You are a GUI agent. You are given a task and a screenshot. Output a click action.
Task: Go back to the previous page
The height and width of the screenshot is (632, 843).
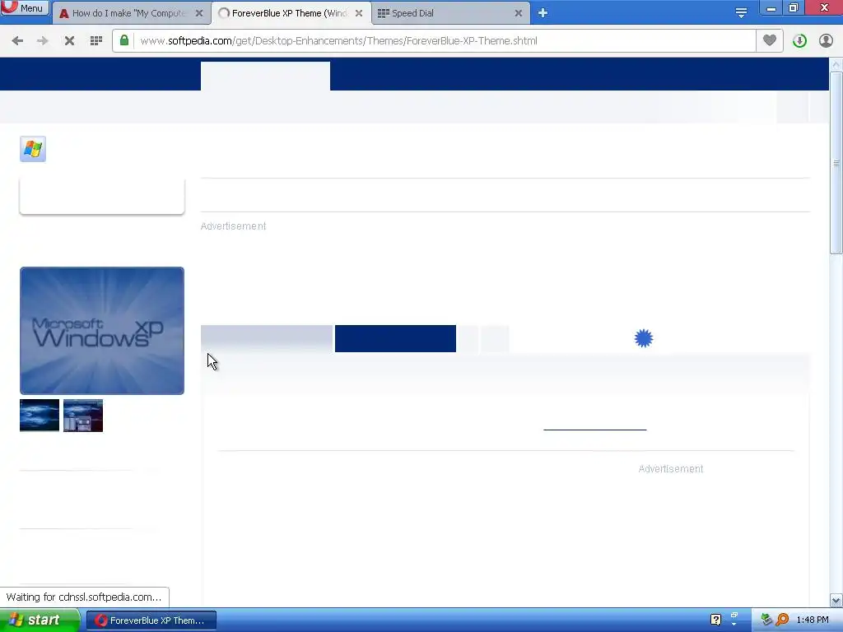coord(17,41)
